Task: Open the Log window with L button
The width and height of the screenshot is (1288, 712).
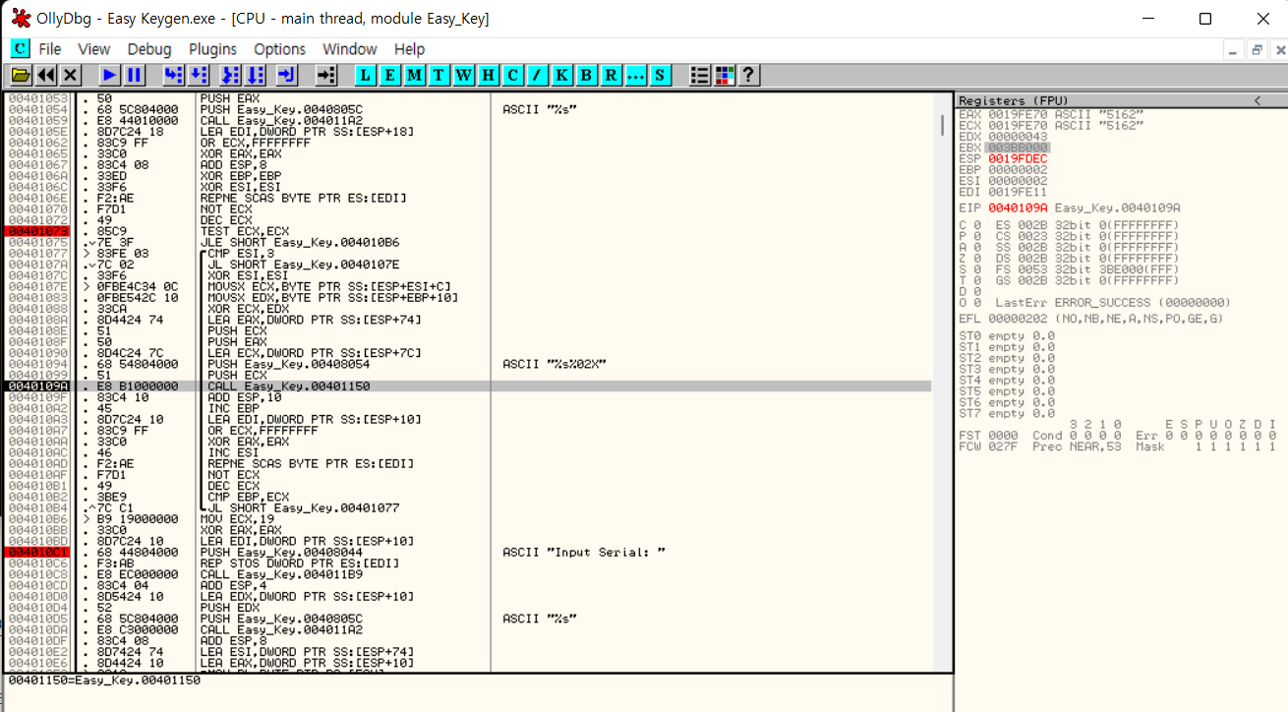Action: 366,75
